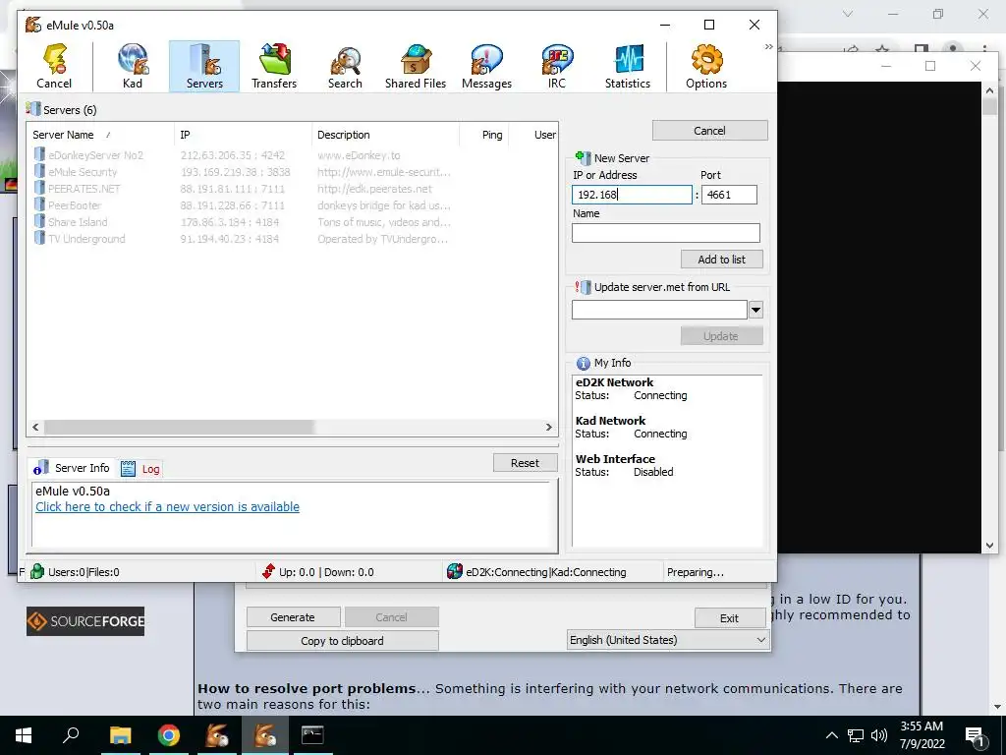1006x755 pixels.
Task: Click the Cancel button above New Server
Action: (x=709, y=131)
